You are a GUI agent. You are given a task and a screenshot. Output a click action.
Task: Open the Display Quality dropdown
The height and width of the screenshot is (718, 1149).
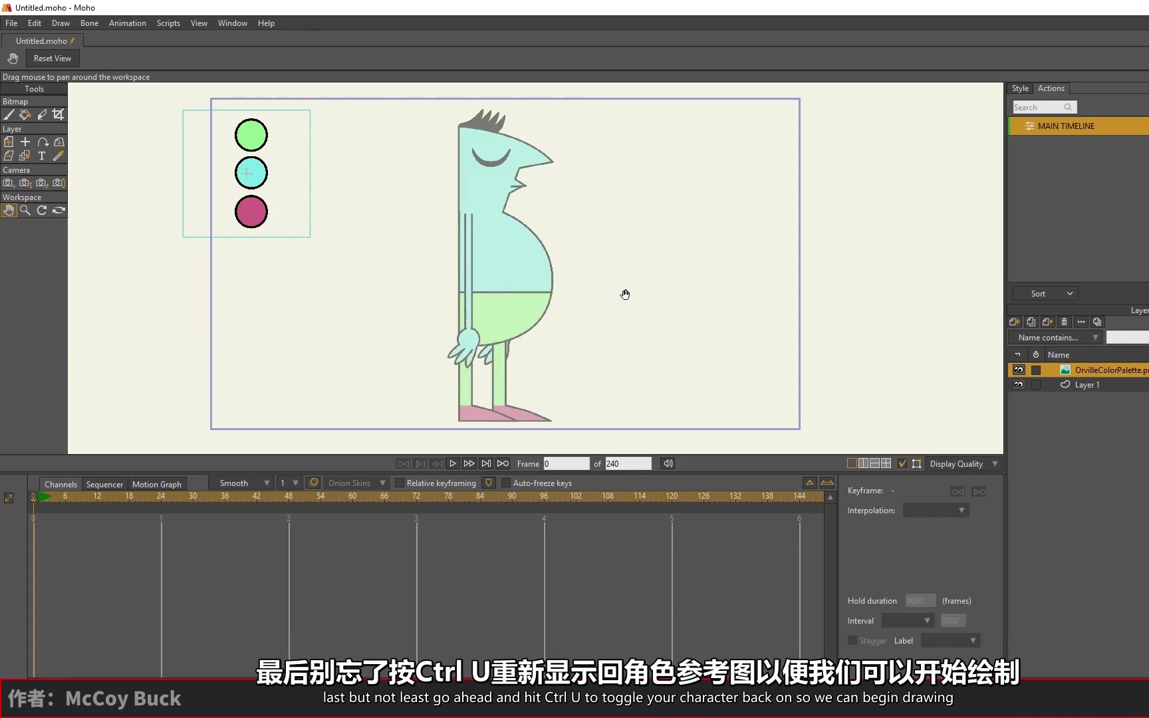click(963, 464)
